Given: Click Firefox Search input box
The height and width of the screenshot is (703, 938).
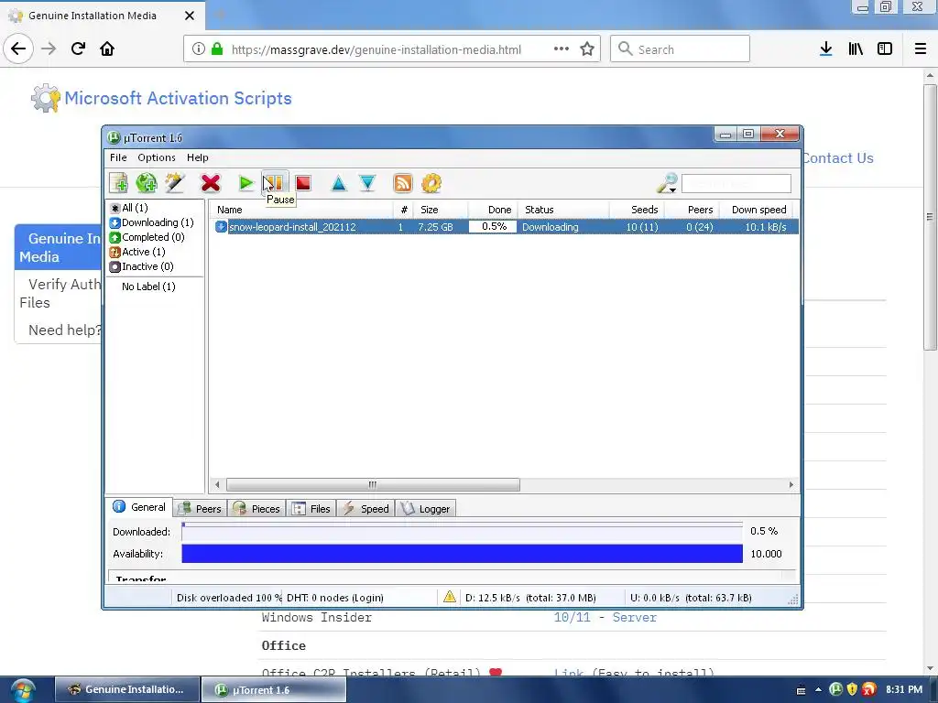Looking at the screenshot, I should coord(681,49).
